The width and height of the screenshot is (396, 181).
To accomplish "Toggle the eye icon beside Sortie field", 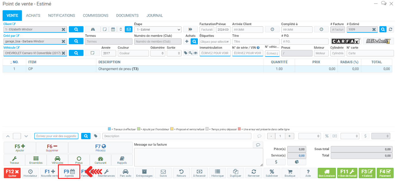I will (x=195, y=53).
